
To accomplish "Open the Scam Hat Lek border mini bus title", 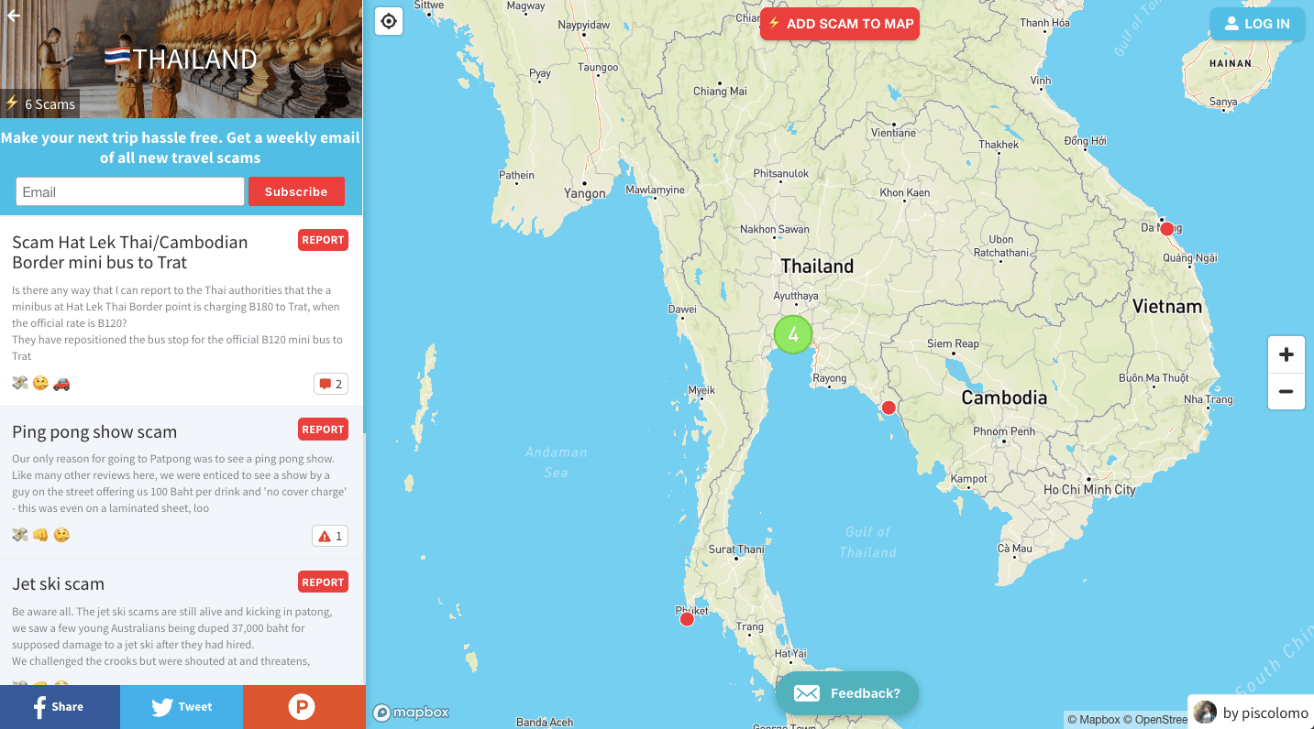I will point(130,252).
